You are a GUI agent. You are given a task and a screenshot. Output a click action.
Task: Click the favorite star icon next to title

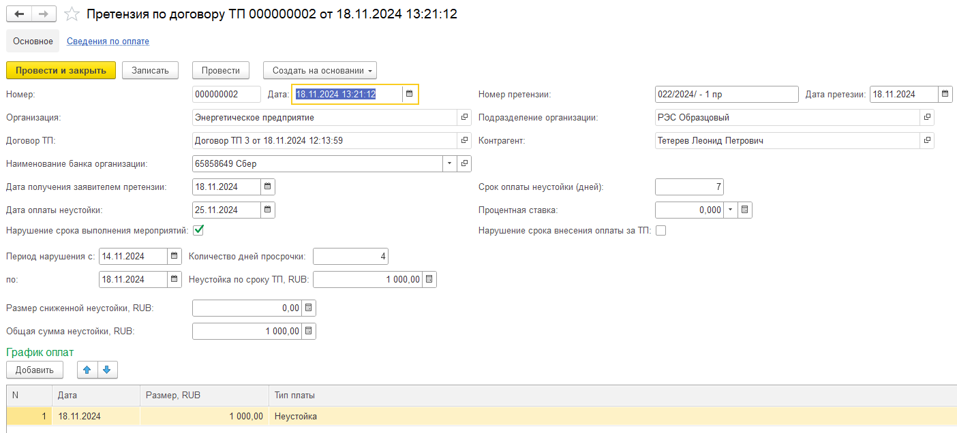pos(70,14)
